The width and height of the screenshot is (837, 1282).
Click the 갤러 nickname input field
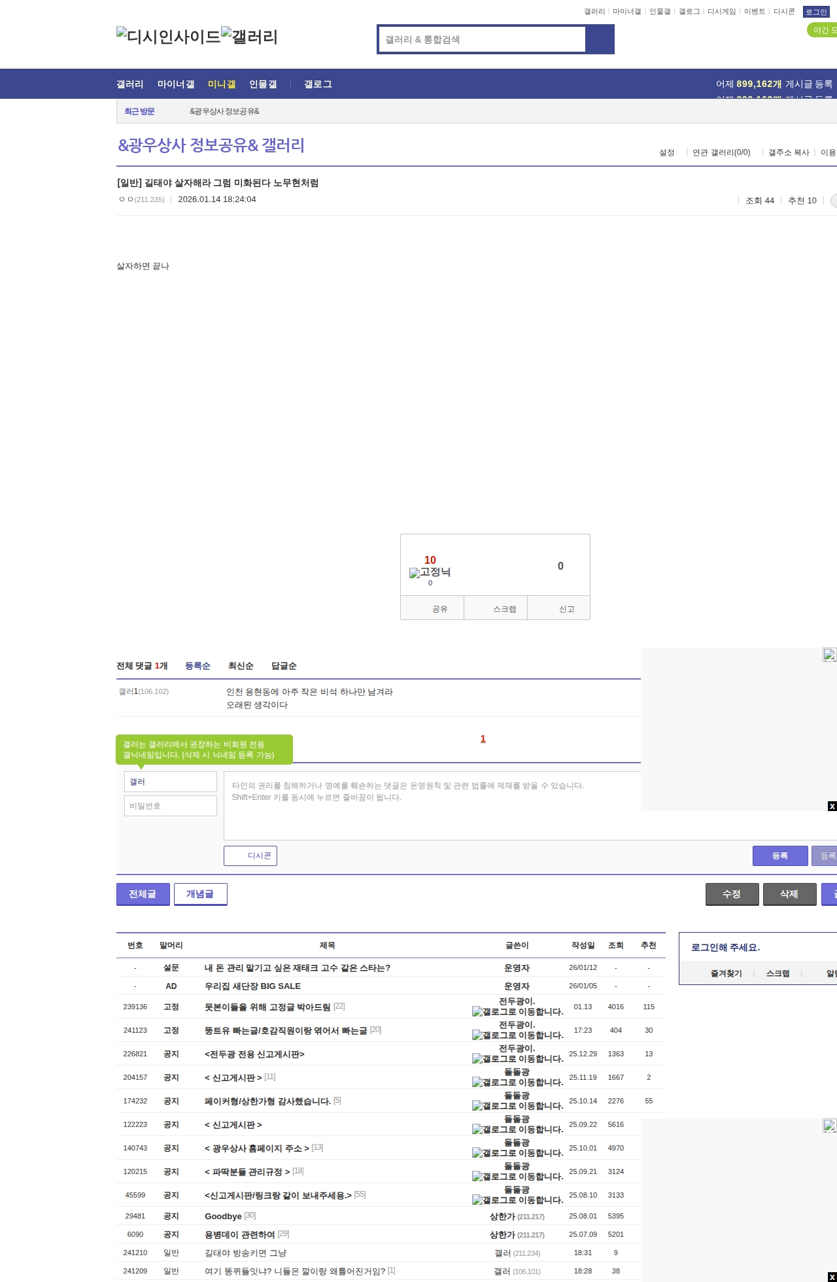[170, 782]
